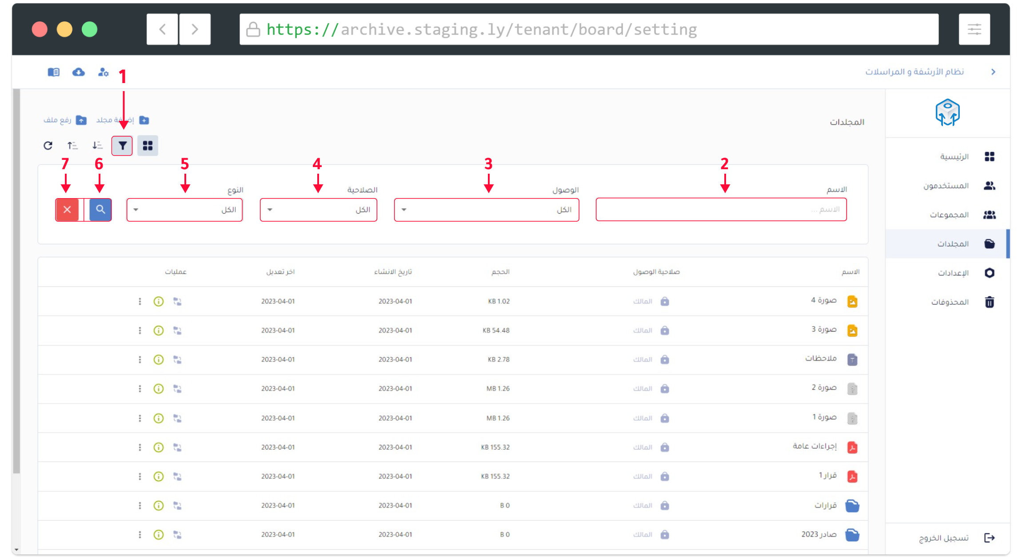Open the النوع dropdown

click(184, 210)
